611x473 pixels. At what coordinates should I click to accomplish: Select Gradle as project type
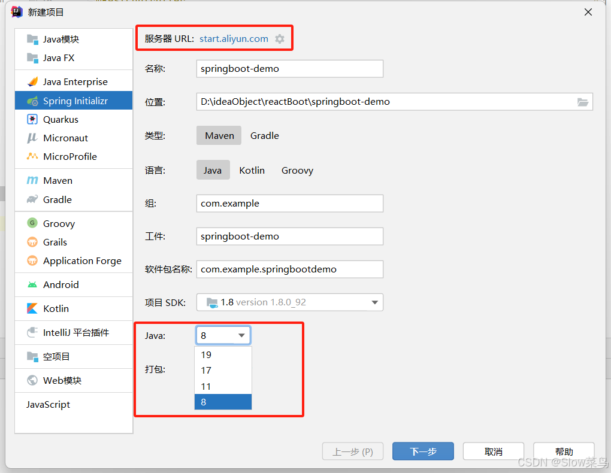click(x=265, y=135)
